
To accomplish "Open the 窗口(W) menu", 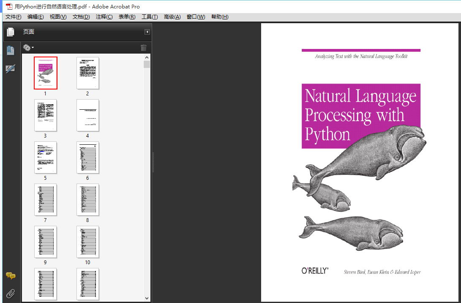I will [196, 17].
